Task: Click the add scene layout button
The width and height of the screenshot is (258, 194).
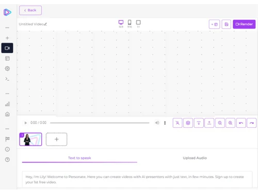Action: (214, 24)
